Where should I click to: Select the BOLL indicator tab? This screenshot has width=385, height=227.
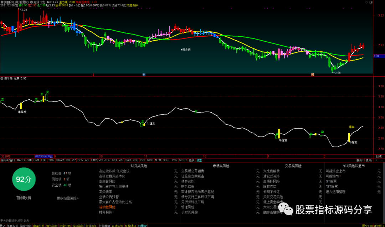tap(166, 160)
